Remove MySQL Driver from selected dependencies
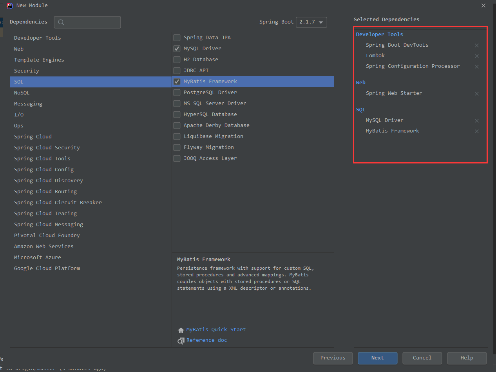Image resolution: width=496 pixels, height=372 pixels. pos(477,121)
